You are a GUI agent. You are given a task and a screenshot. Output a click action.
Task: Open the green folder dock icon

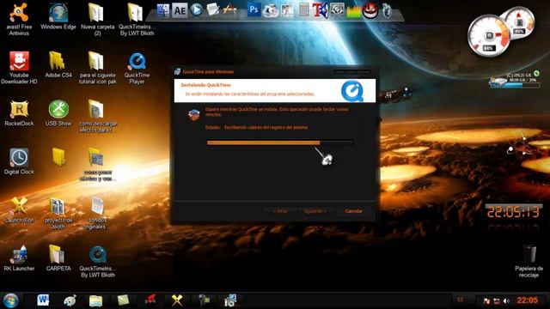(353, 12)
